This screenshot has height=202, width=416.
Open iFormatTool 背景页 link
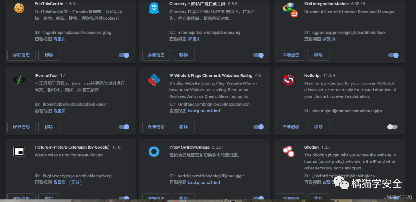[x=59, y=111]
